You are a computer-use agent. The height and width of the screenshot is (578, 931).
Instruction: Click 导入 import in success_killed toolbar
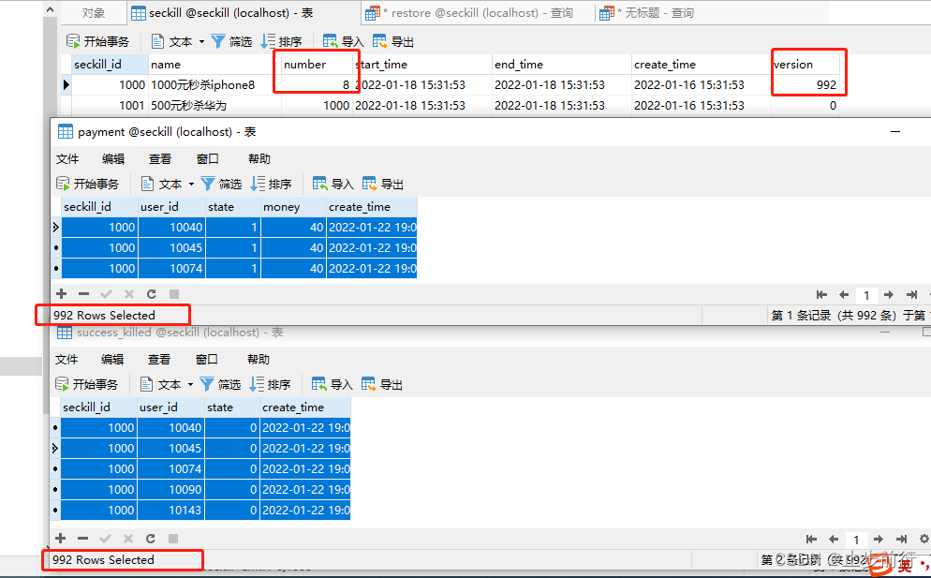[x=332, y=384]
